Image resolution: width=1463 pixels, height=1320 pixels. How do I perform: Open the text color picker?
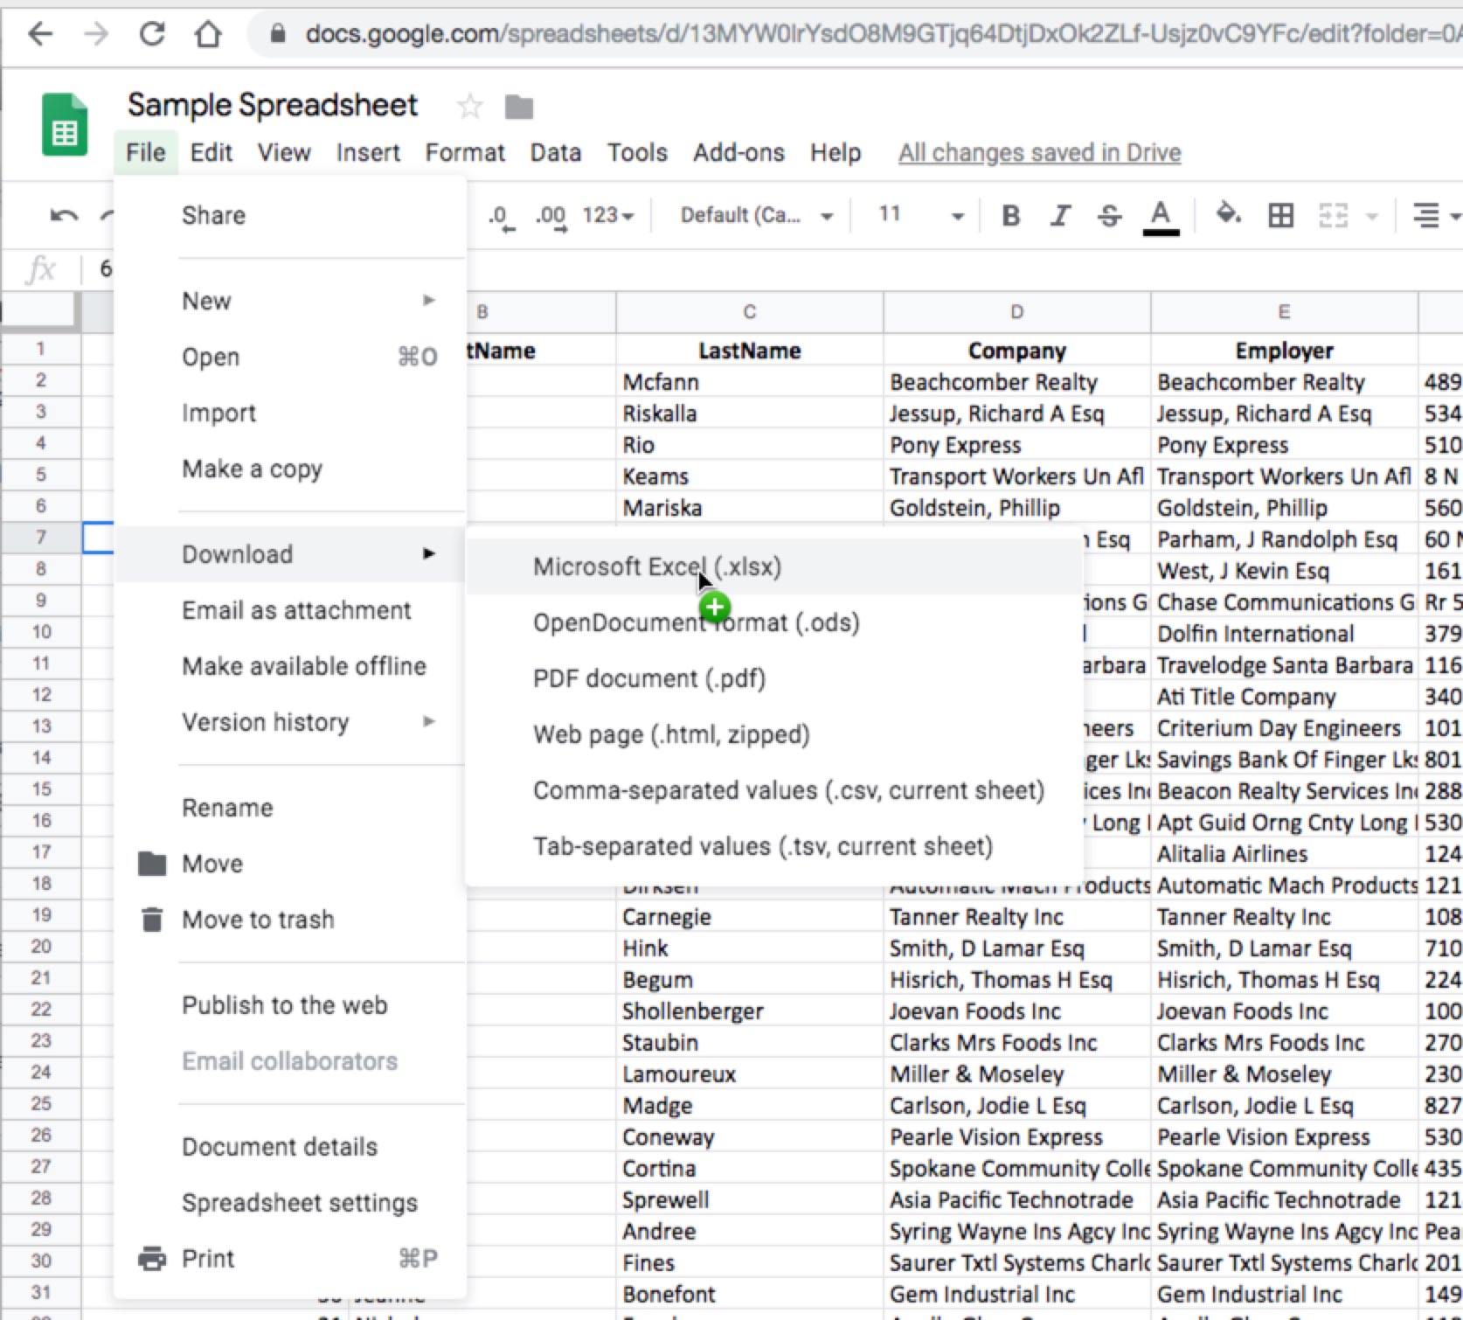[x=1161, y=217]
